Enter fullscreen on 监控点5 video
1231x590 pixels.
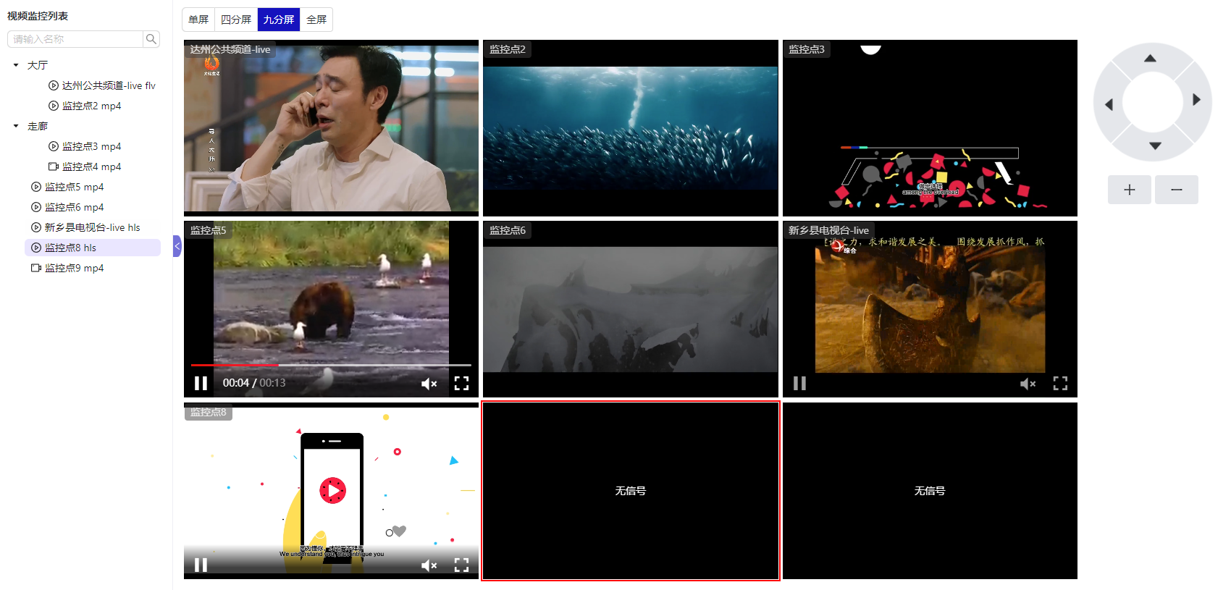coord(461,383)
